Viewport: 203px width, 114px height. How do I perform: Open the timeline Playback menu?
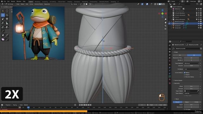tap(9, 105)
